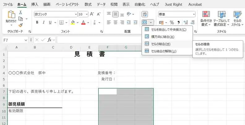Click the 貼り付け paste button
The width and height of the screenshot is (245, 125).
coord(11,17)
